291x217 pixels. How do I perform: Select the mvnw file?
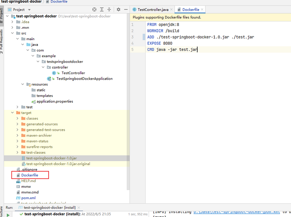point(26,186)
